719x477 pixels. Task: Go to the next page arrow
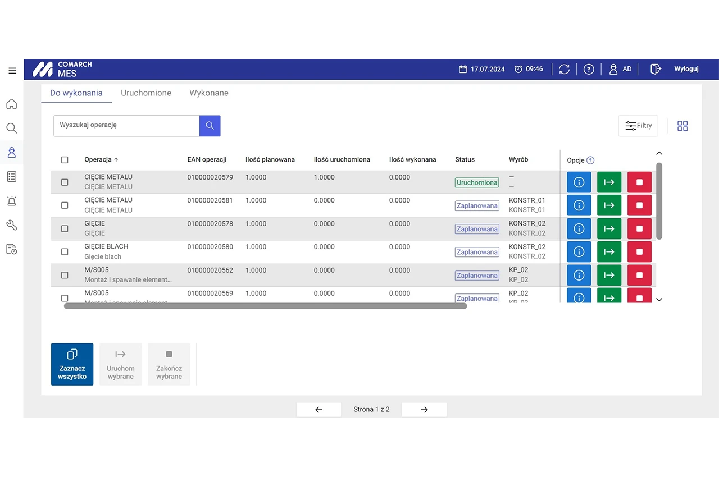pyautogui.click(x=424, y=410)
